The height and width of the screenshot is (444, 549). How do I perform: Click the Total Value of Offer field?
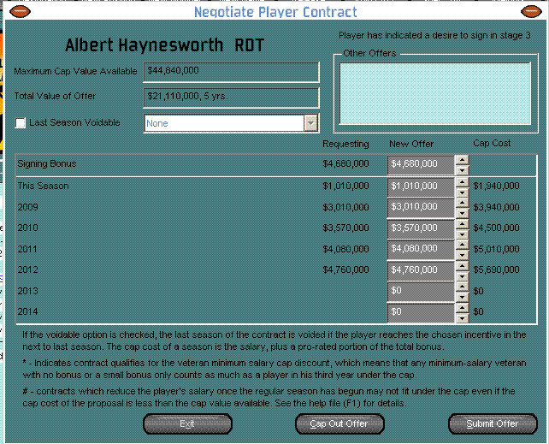pyautogui.click(x=231, y=98)
